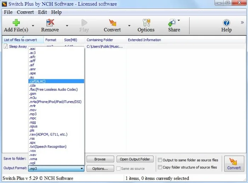Click the music note icon beside Sleep Away
Screen dimensions: 248x183
6,46
